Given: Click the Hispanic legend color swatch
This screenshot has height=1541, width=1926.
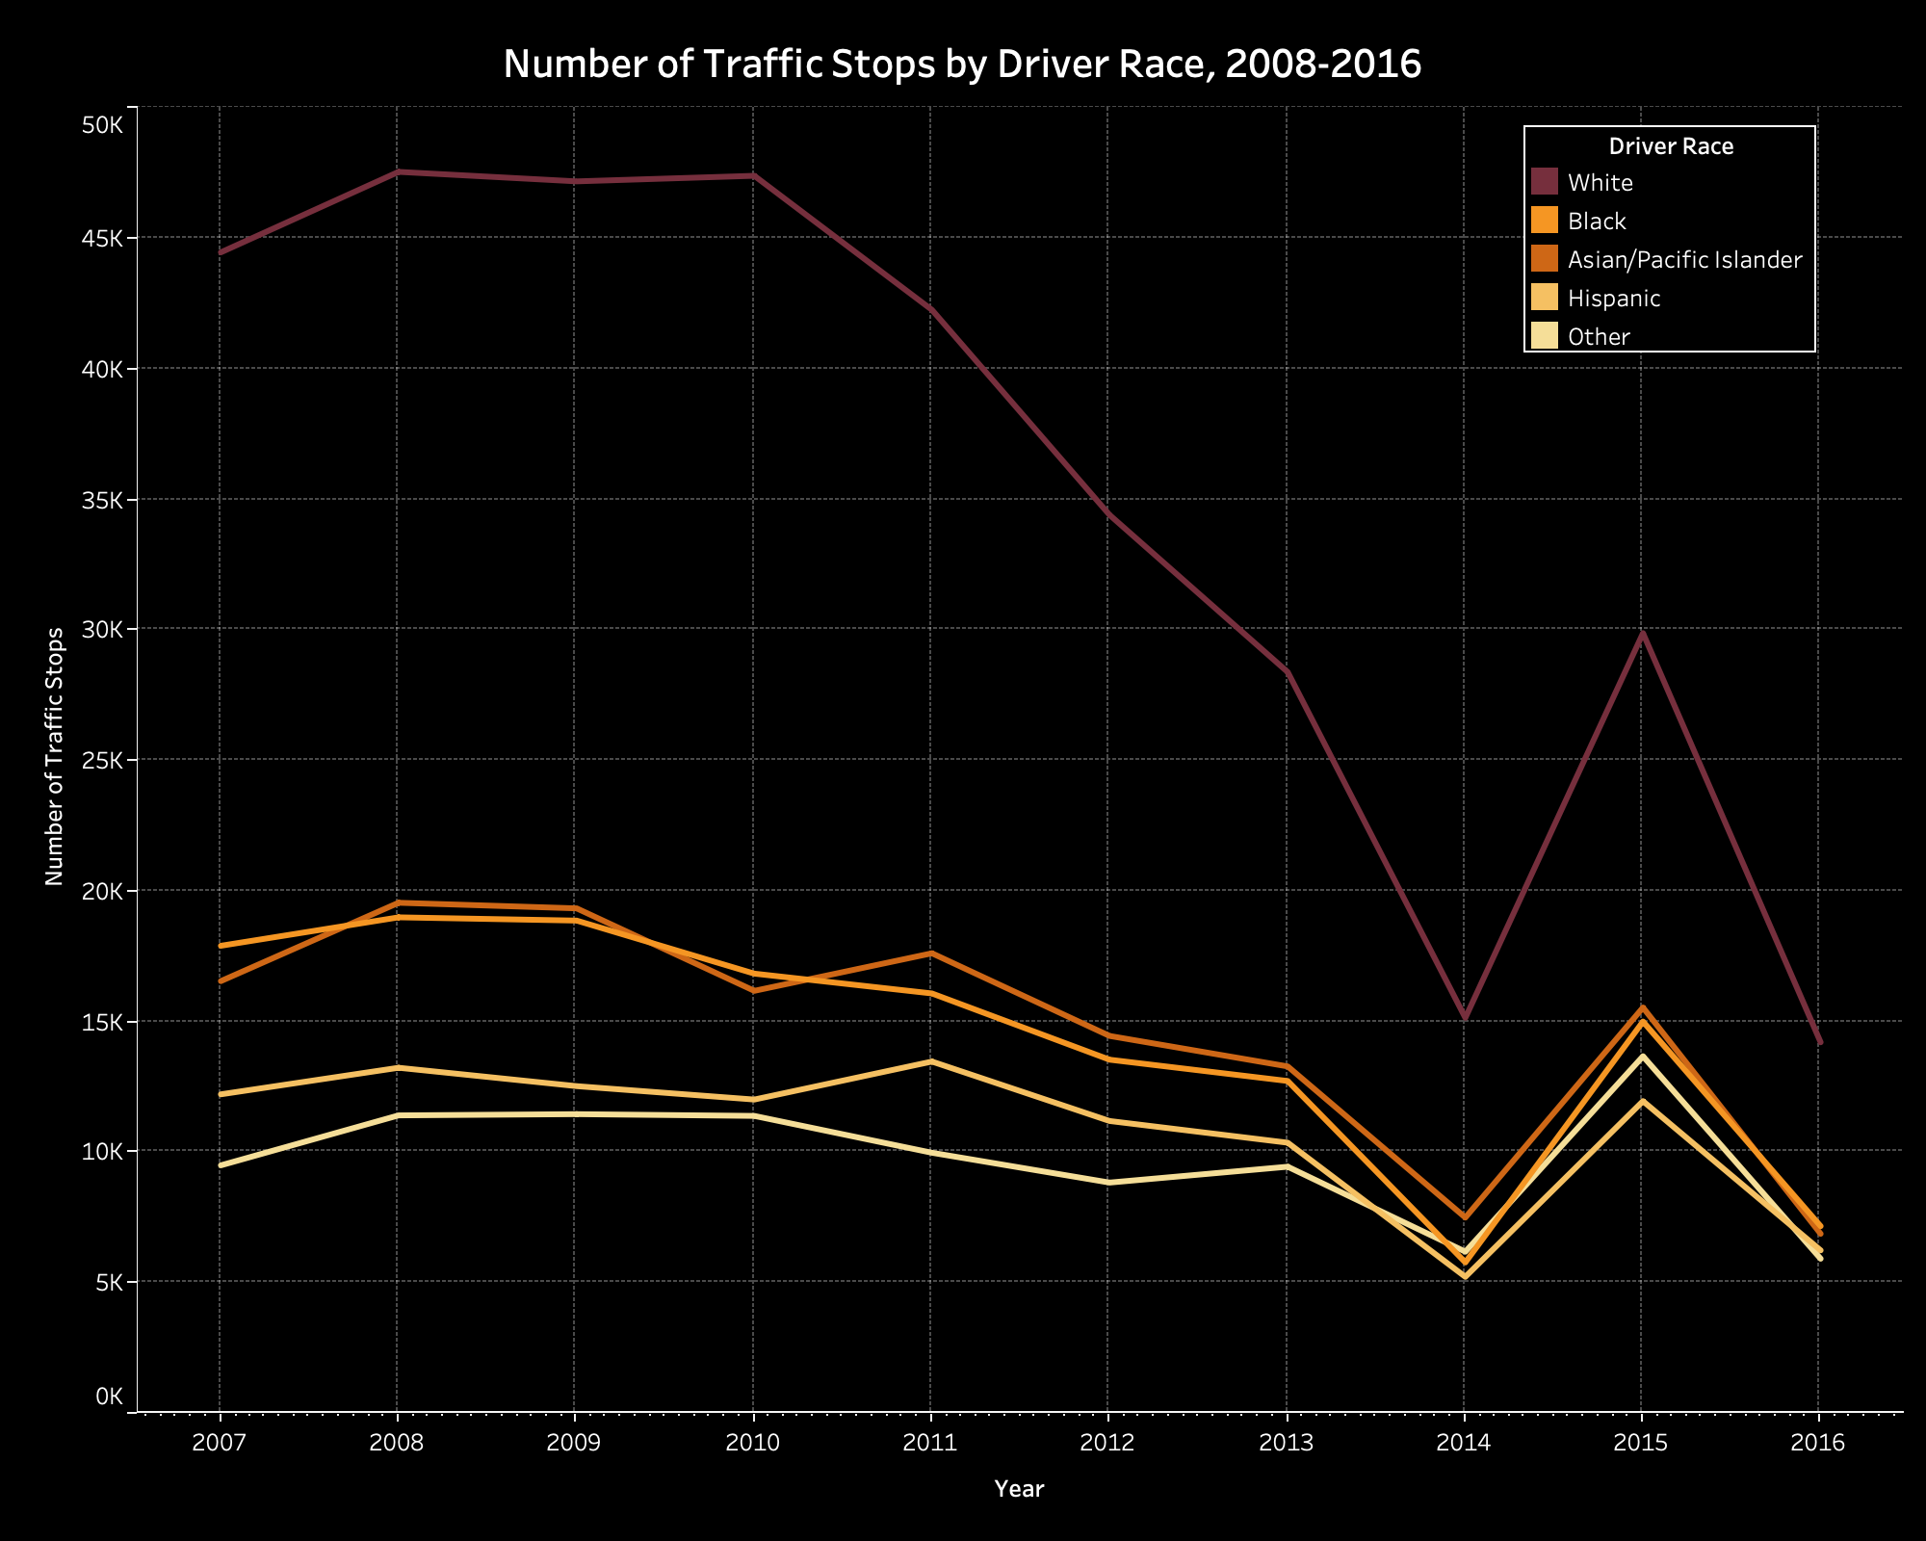Looking at the screenshot, I should point(1545,298).
